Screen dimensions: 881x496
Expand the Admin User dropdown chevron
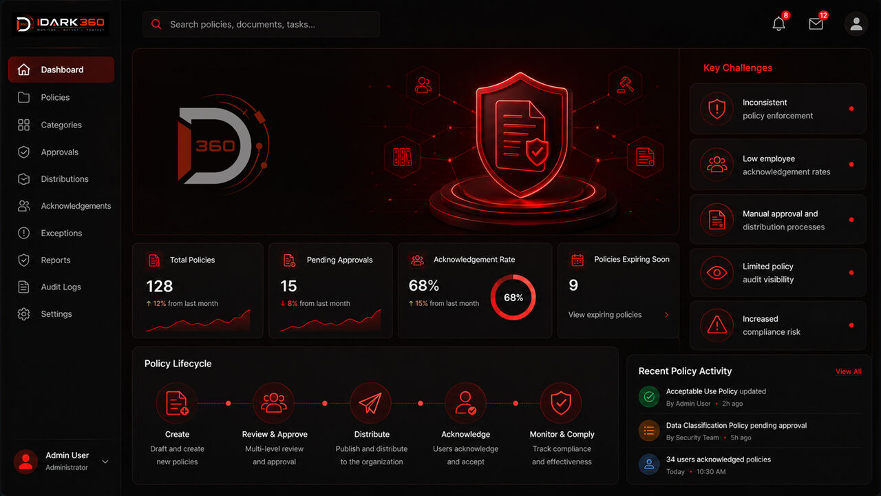(x=105, y=462)
